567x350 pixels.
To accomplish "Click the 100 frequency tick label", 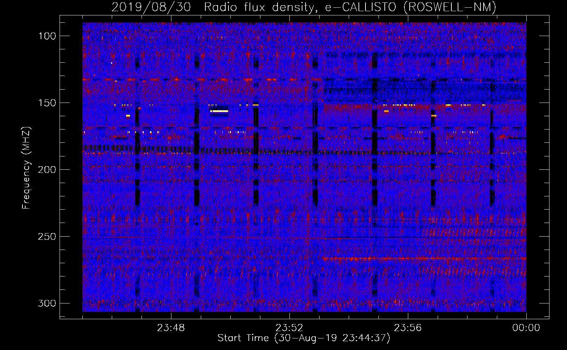I will click(x=47, y=36).
